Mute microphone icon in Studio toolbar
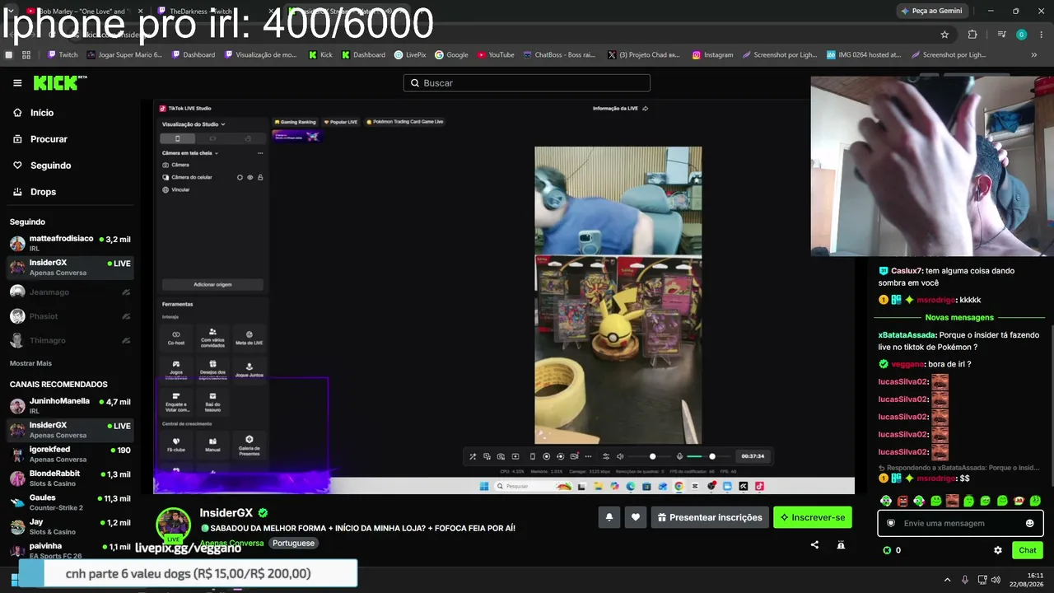 [679, 456]
